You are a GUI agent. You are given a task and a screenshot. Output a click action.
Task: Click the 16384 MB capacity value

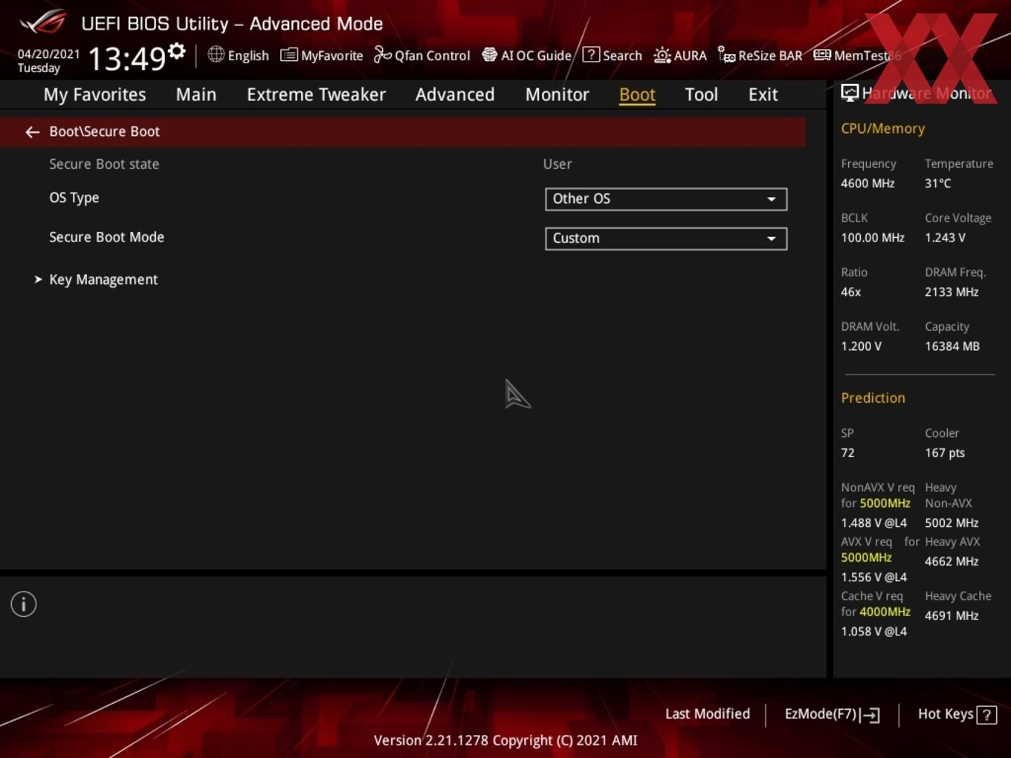(952, 346)
